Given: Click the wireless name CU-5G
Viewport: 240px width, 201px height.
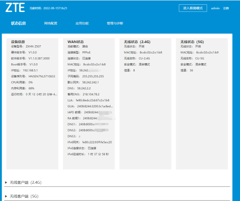Looking at the screenshot, I should coord(199,58).
